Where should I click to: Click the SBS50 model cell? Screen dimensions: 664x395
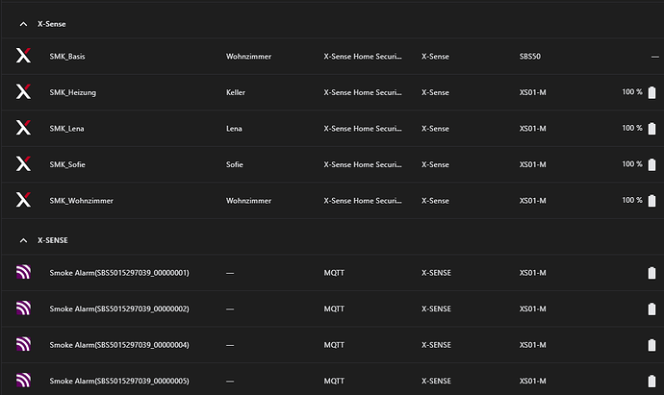[x=530, y=57]
